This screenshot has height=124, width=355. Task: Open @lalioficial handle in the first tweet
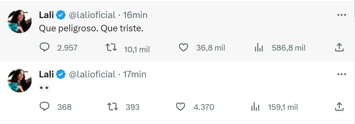click(x=92, y=15)
